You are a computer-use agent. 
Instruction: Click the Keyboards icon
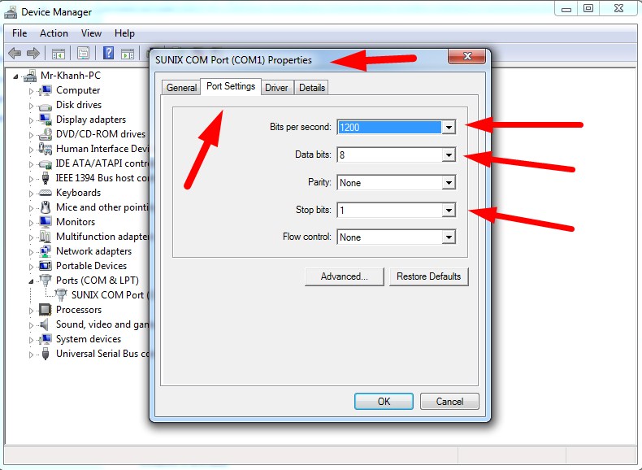[x=45, y=193]
